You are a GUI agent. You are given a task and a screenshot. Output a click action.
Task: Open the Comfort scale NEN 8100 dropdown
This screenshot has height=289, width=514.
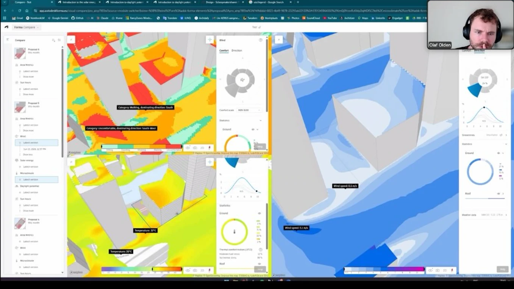click(x=249, y=110)
